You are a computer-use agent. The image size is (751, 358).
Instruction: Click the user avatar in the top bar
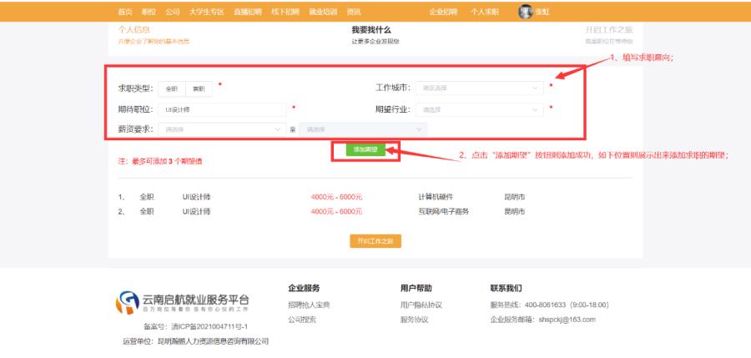pyautogui.click(x=525, y=12)
